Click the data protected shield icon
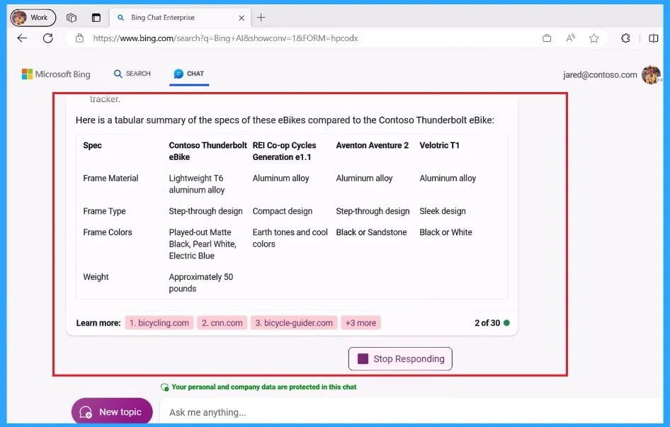 point(164,387)
